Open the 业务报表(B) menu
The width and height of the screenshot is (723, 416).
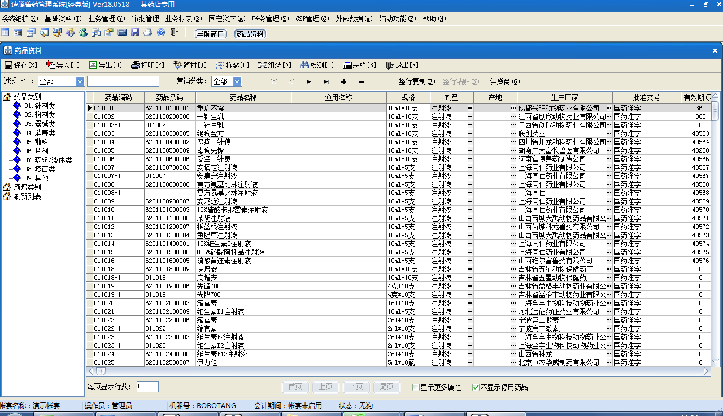pos(184,19)
